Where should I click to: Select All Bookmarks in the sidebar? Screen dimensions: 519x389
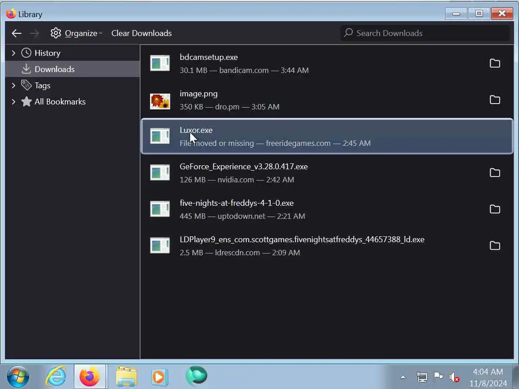[60, 102]
